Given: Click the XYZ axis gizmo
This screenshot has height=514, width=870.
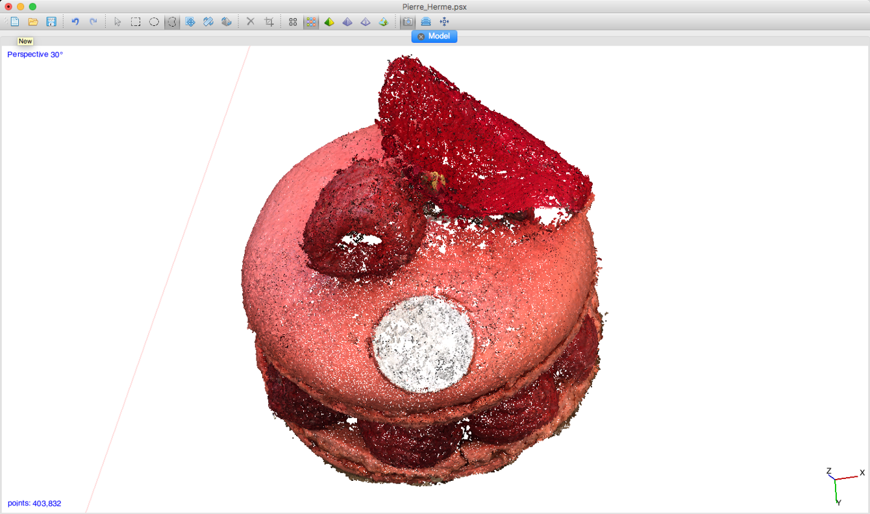Looking at the screenshot, I should (844, 485).
